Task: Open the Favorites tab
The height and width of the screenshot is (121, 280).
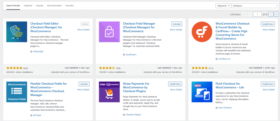Action: 69,5
